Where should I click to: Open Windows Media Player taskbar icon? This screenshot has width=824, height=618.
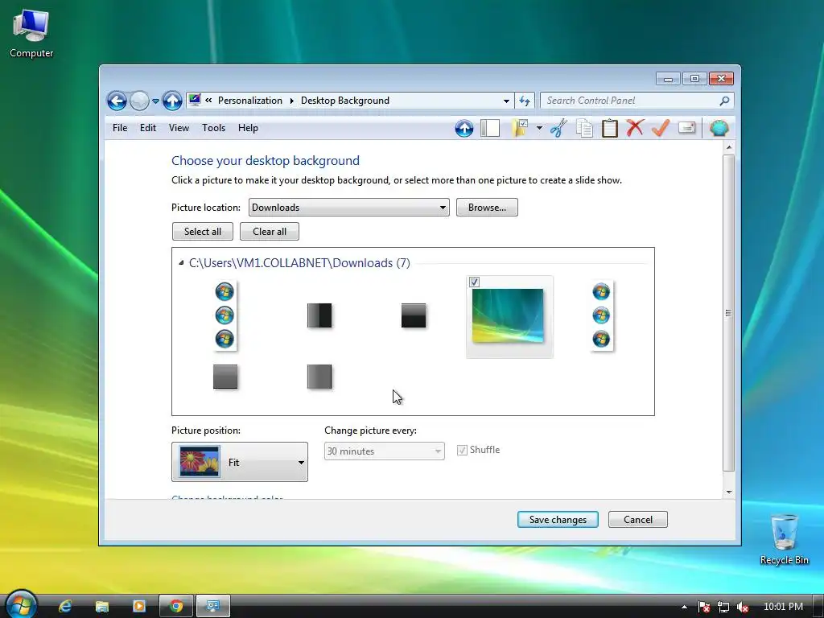pyautogui.click(x=139, y=607)
